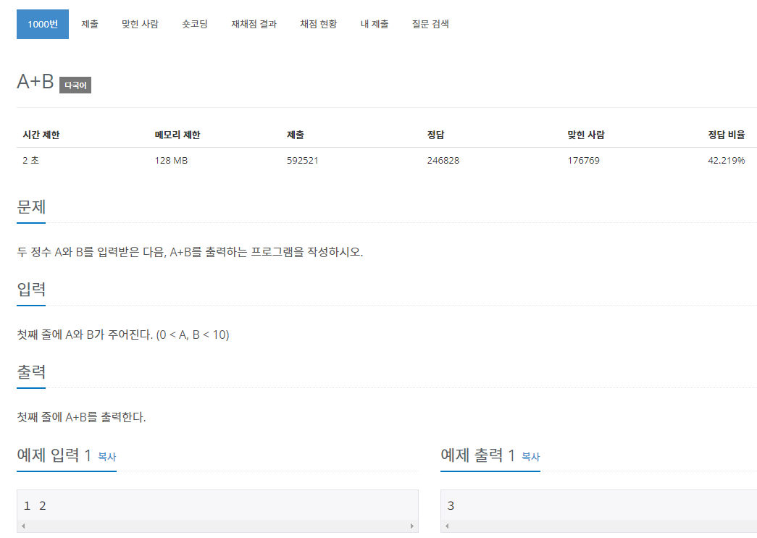Click the 예제 출력 1 heading
This screenshot has height=538, width=757.
(x=477, y=455)
